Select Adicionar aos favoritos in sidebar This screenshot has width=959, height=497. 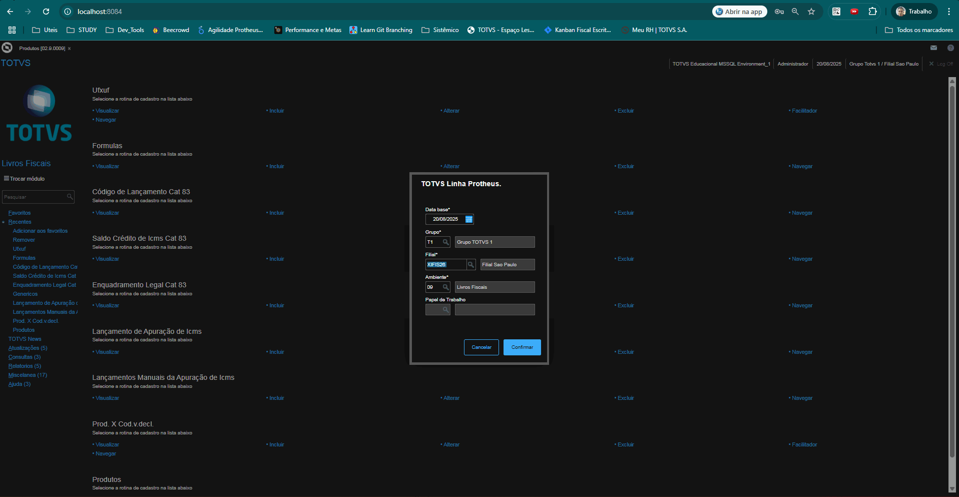point(40,231)
